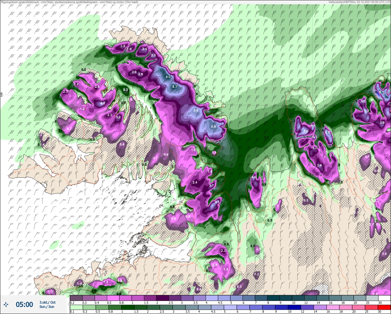The image size is (391, 314).
Task: Click the 5.0 precipitation value on the map
Action: click(x=305, y=131)
